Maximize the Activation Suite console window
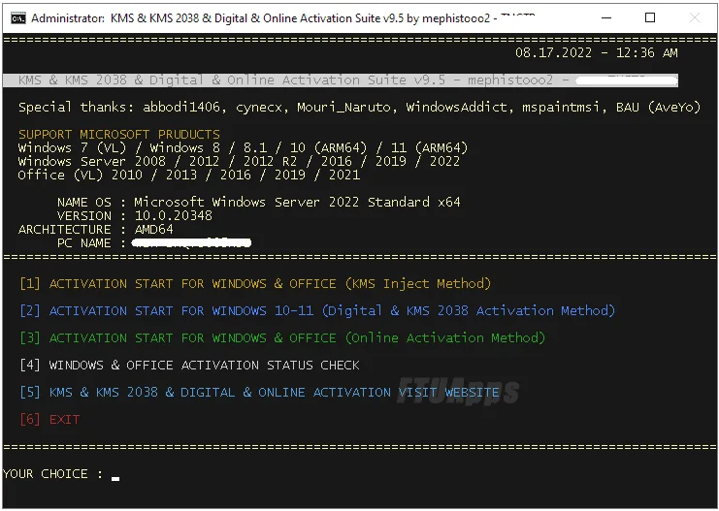Viewport: 719px width, 511px height. [x=650, y=17]
